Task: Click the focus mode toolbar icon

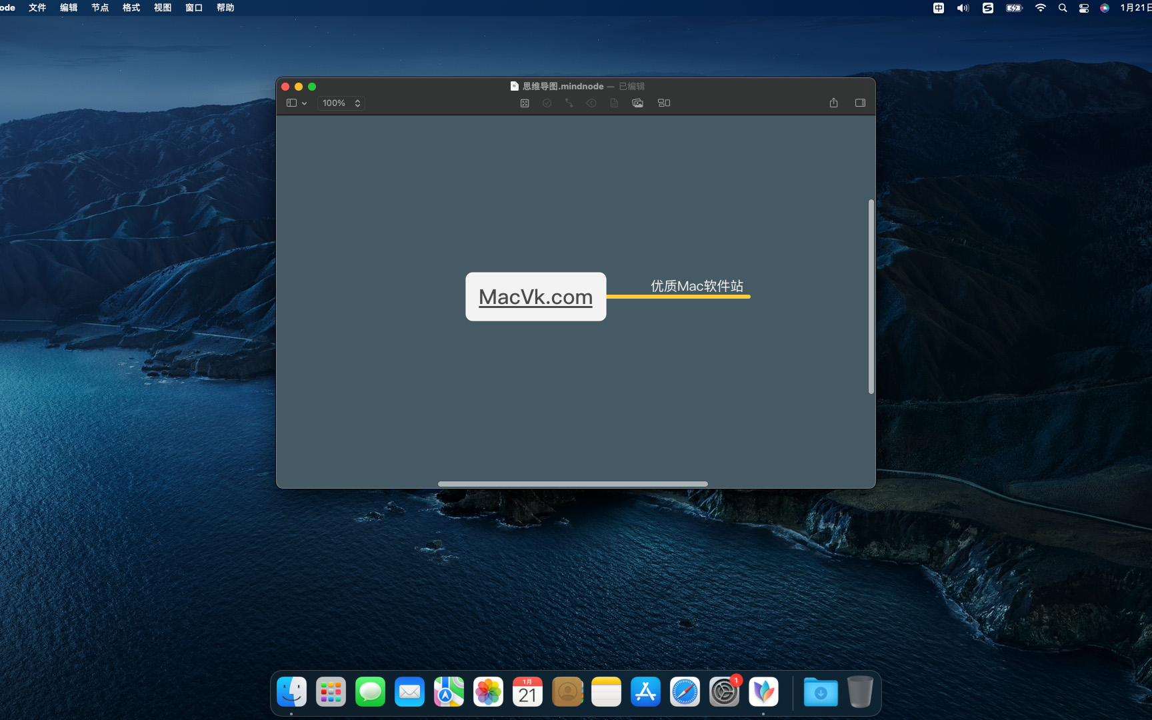Action: pyautogui.click(x=525, y=103)
